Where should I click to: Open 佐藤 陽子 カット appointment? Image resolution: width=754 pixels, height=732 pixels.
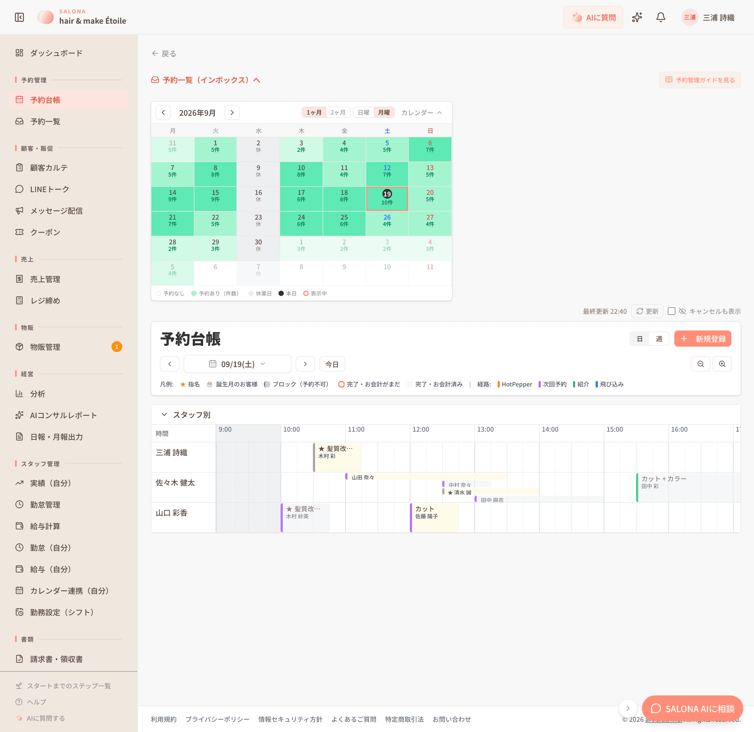[x=435, y=518]
